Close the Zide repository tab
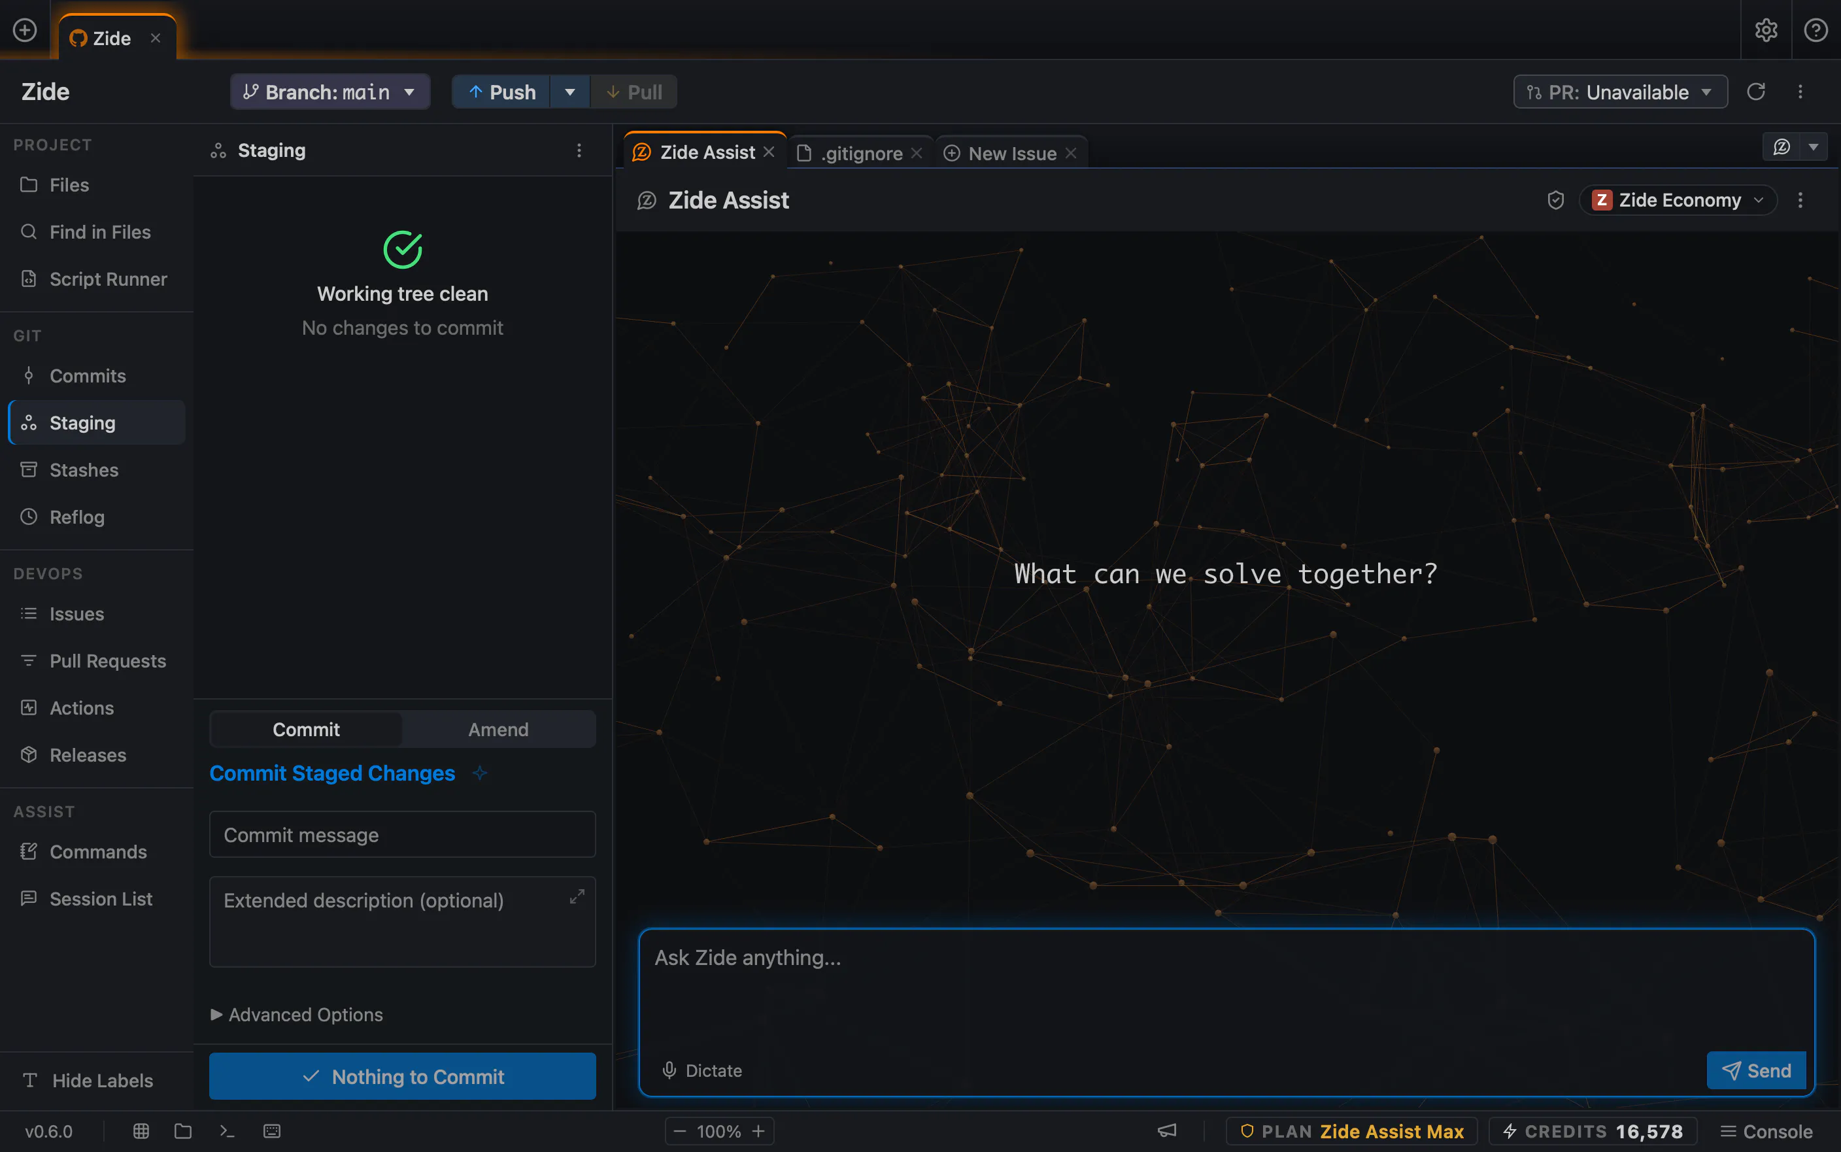The height and width of the screenshot is (1152, 1841). click(156, 38)
